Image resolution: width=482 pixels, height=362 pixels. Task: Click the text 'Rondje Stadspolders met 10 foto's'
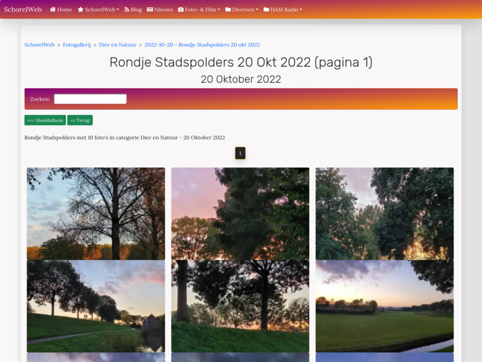click(66, 138)
